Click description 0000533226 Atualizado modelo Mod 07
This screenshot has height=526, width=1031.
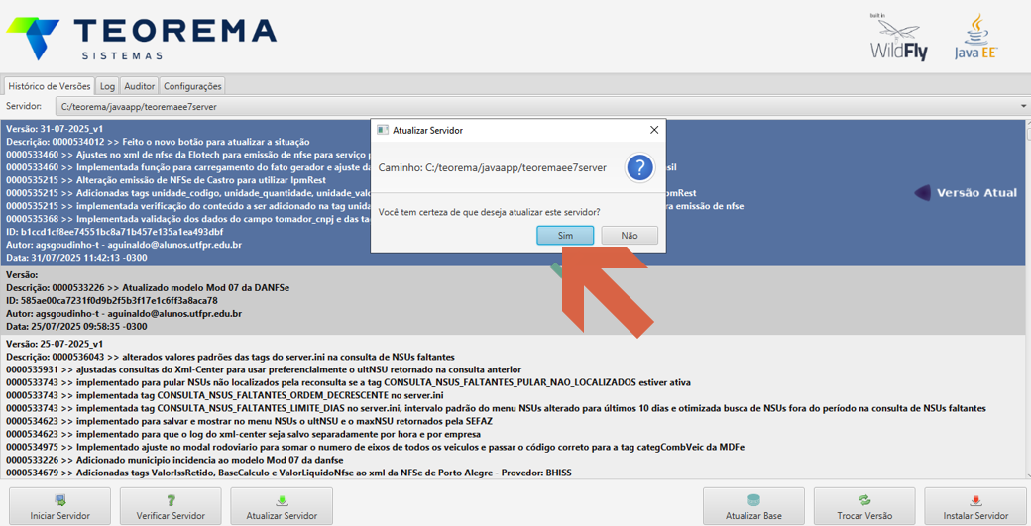148,287
